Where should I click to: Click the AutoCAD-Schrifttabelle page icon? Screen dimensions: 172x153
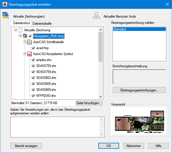pyautogui.click(x=29, y=42)
